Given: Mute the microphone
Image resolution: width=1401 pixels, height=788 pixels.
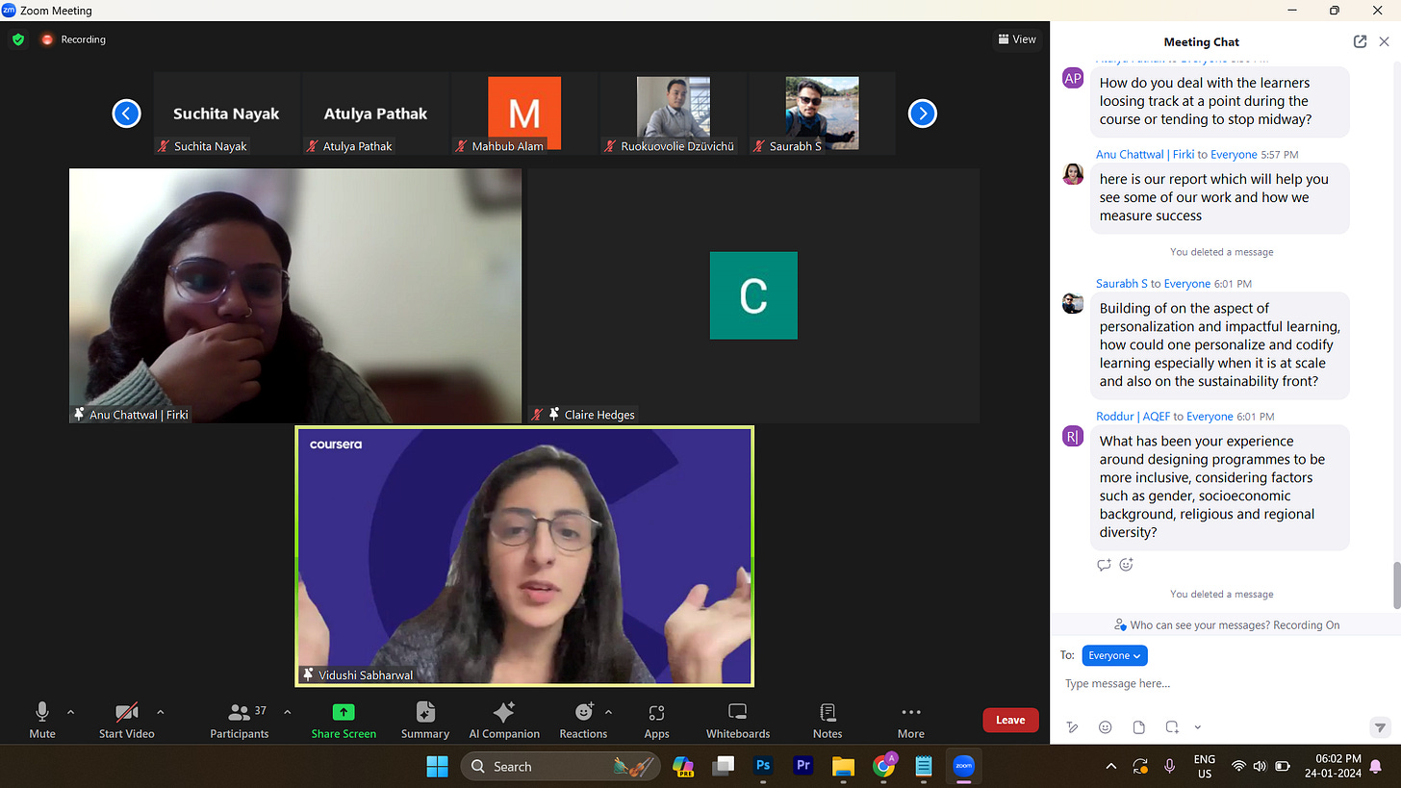Looking at the screenshot, I should pyautogui.click(x=42, y=720).
